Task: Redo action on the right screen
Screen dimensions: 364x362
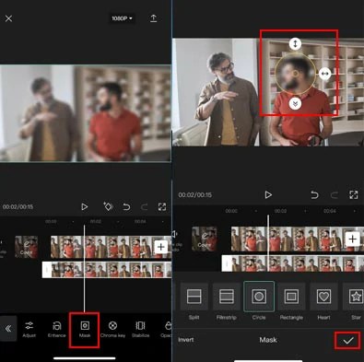Action: (335, 194)
